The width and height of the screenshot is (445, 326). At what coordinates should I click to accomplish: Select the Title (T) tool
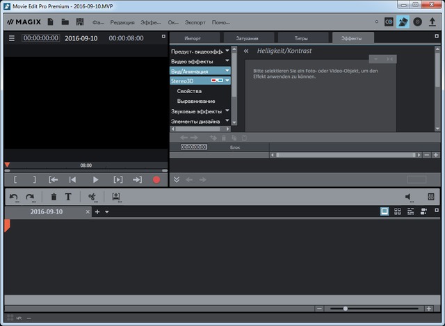pyautogui.click(x=68, y=197)
